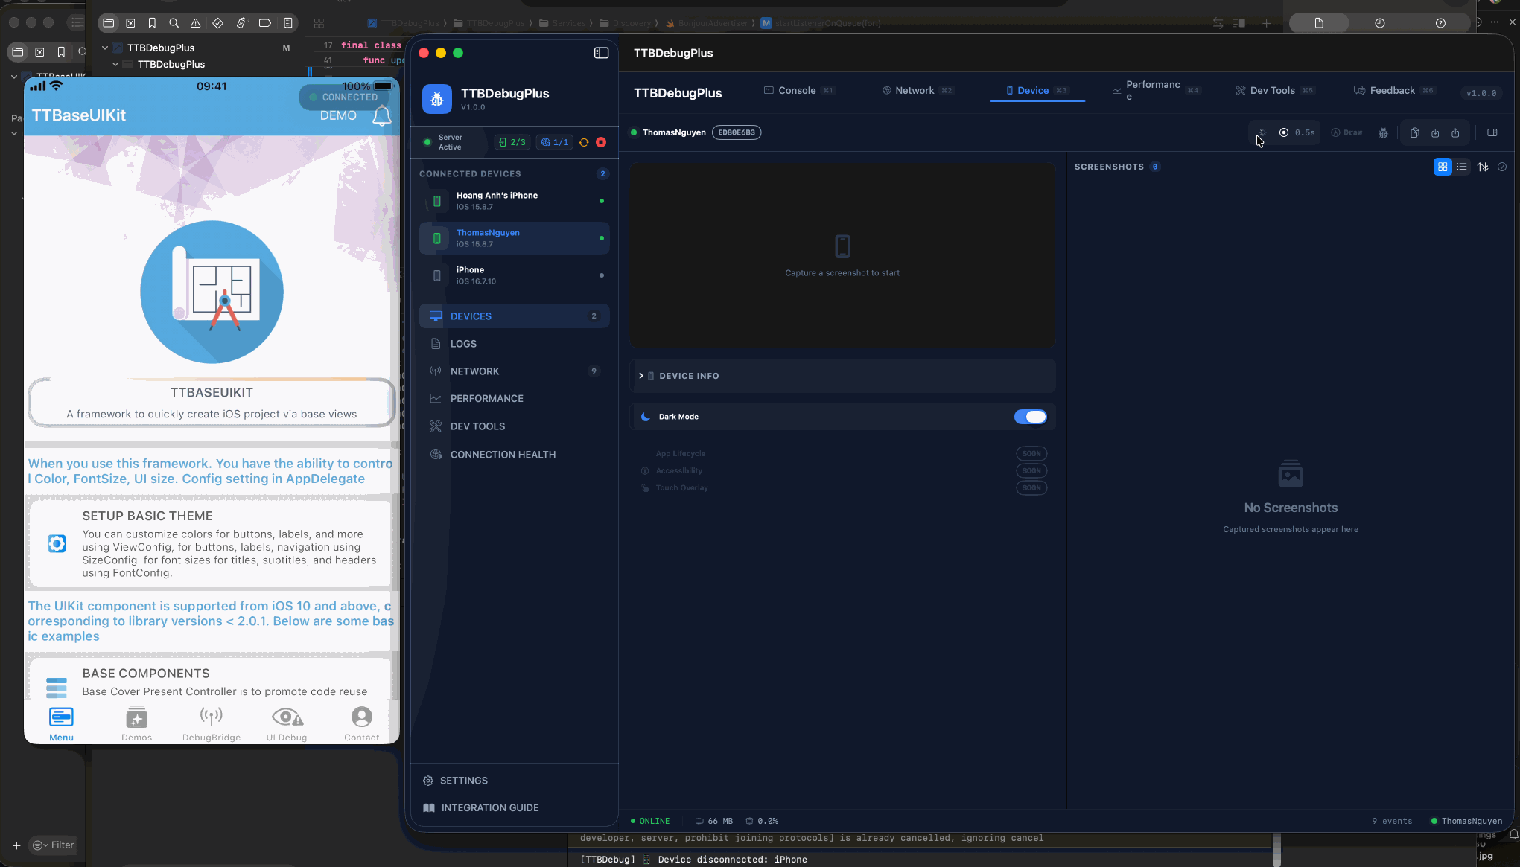Screen dimensions: 1520x867
Task: Export the screenshot using the share icon
Action: (x=1456, y=132)
